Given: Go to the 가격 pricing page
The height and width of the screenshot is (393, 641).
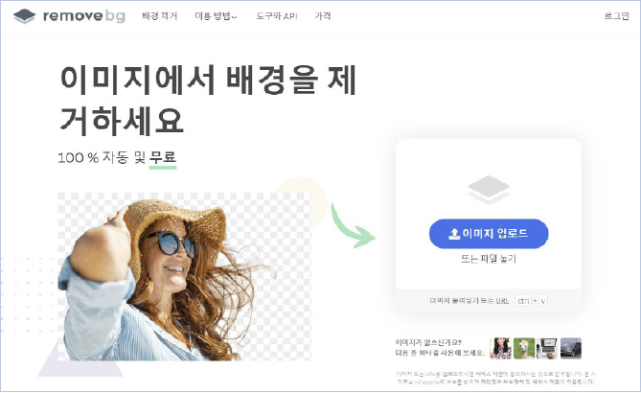Looking at the screenshot, I should pyautogui.click(x=323, y=16).
